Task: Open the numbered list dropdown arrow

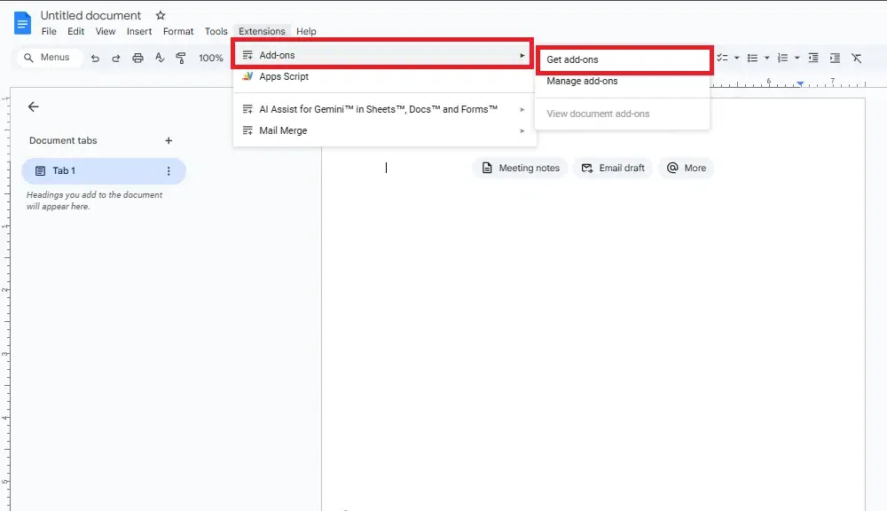Action: point(797,58)
